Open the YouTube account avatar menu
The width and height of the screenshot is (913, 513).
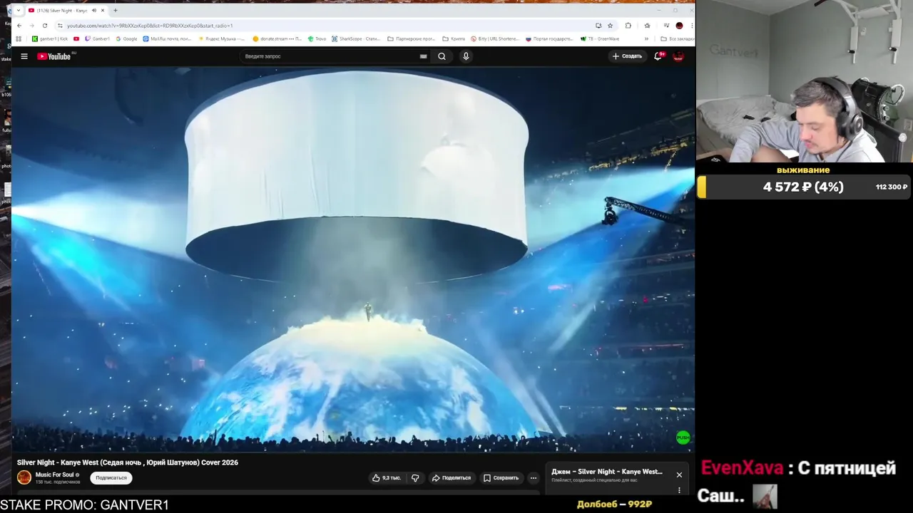[x=678, y=56]
